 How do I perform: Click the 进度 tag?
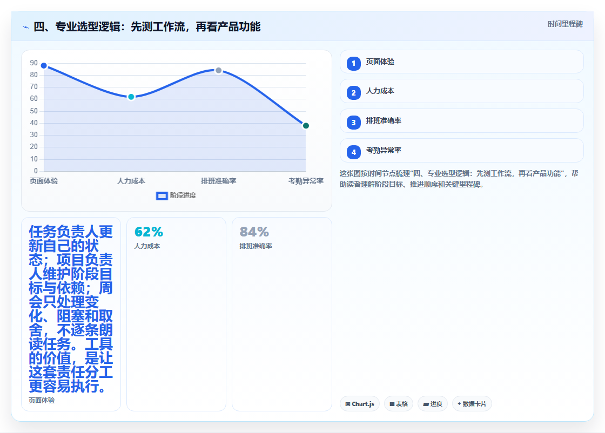pyautogui.click(x=433, y=404)
